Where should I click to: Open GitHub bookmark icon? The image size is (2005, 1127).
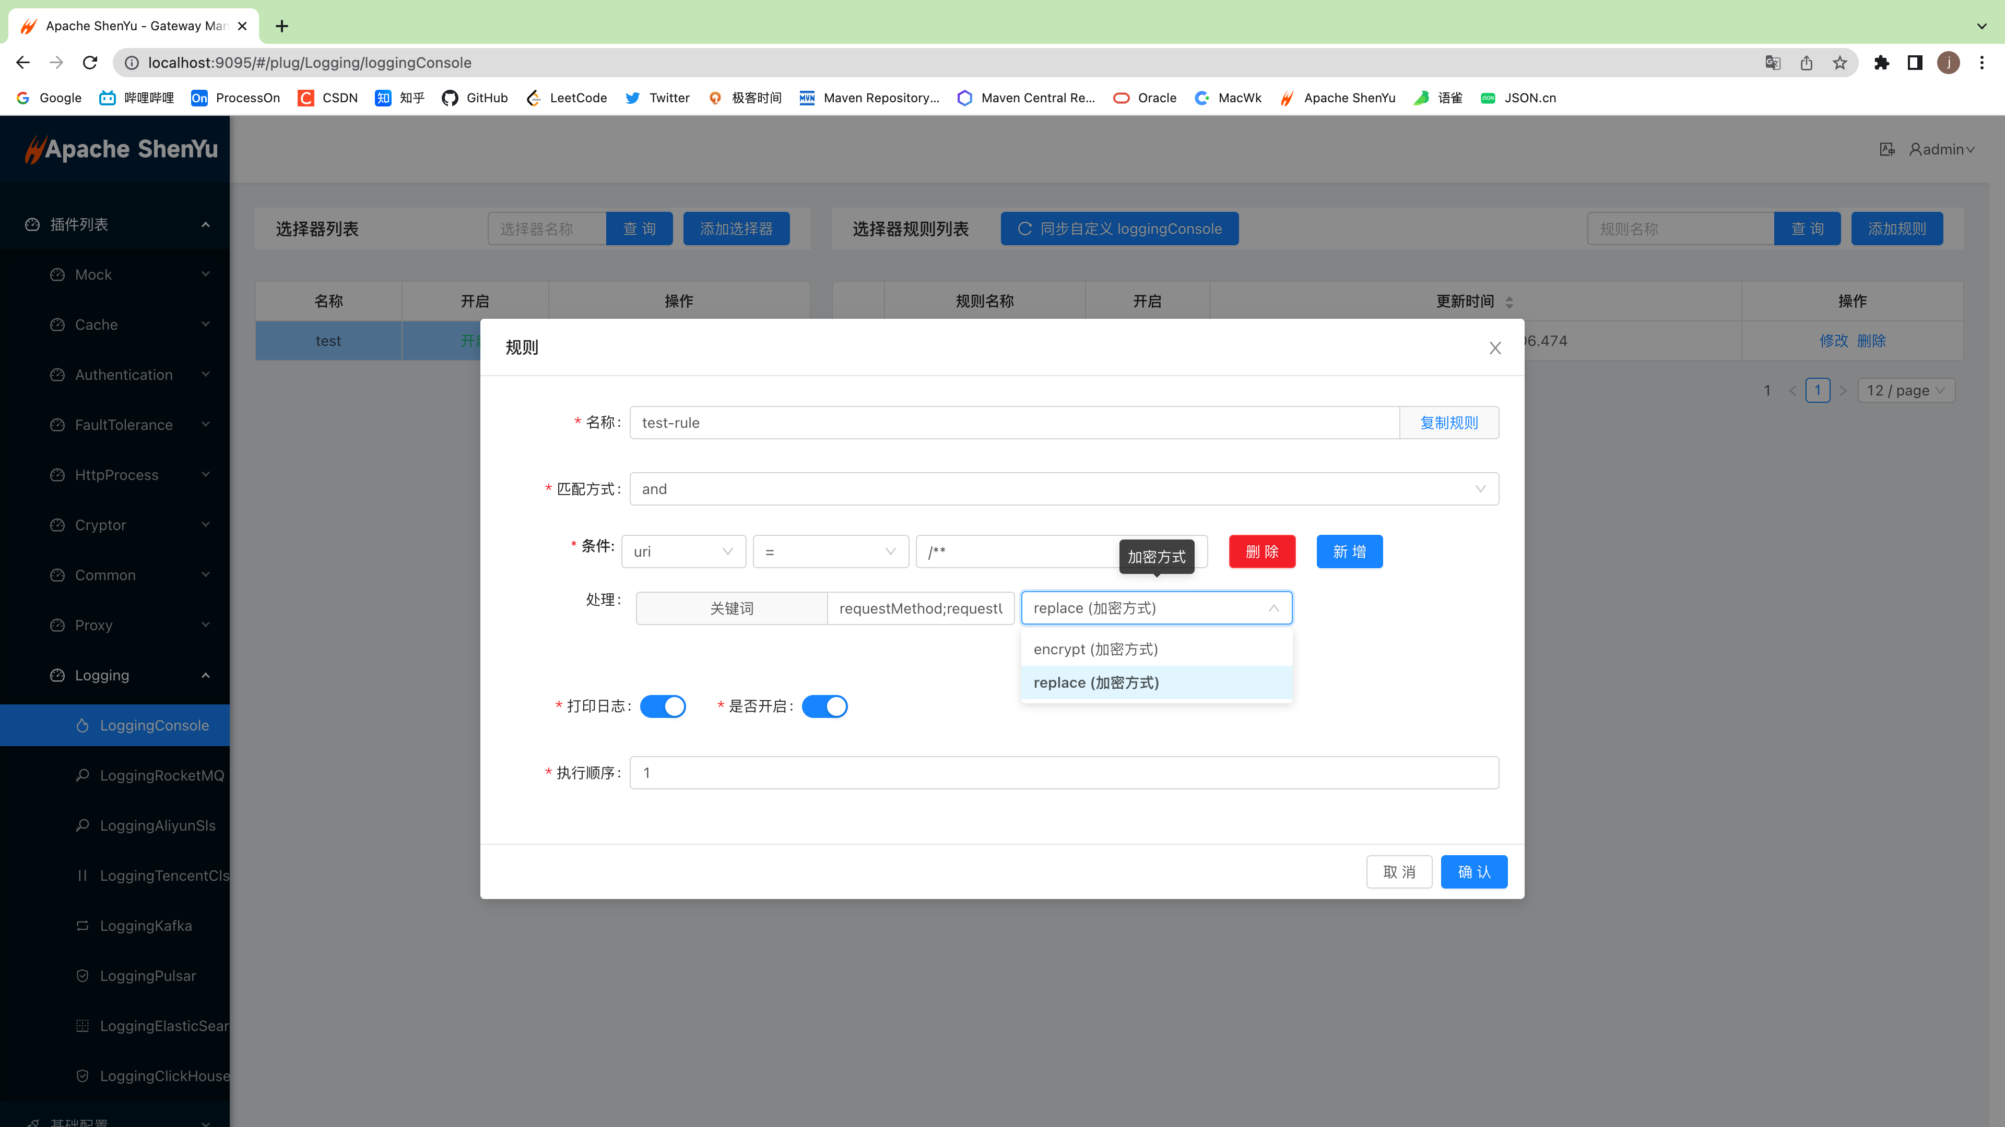(x=450, y=98)
